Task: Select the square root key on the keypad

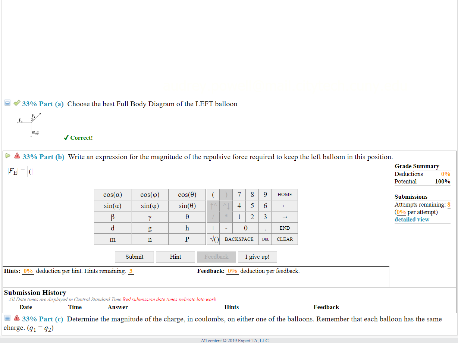Action: [x=213, y=239]
